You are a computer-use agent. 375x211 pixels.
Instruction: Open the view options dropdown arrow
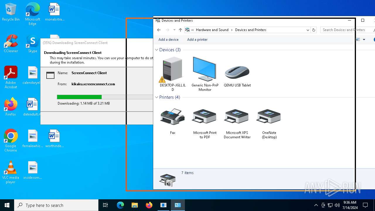(364, 40)
